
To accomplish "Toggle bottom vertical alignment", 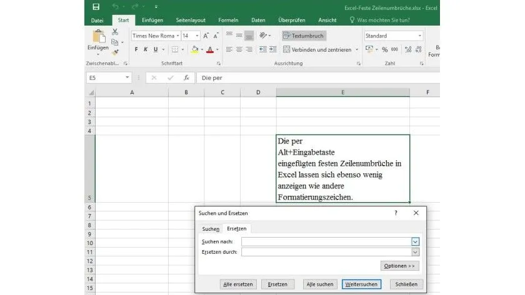I will pyautogui.click(x=249, y=36).
